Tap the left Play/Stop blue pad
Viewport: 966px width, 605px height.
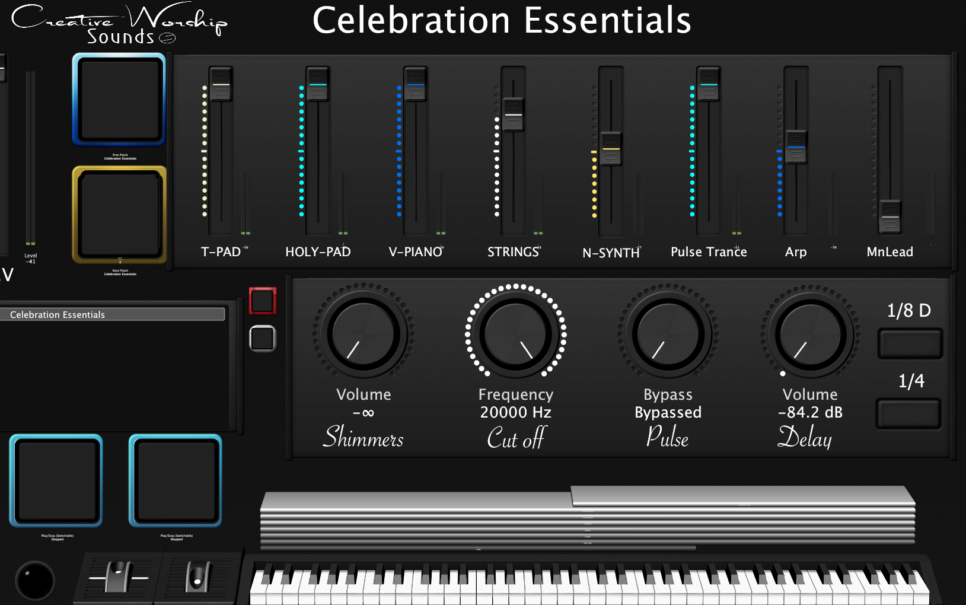tap(56, 481)
